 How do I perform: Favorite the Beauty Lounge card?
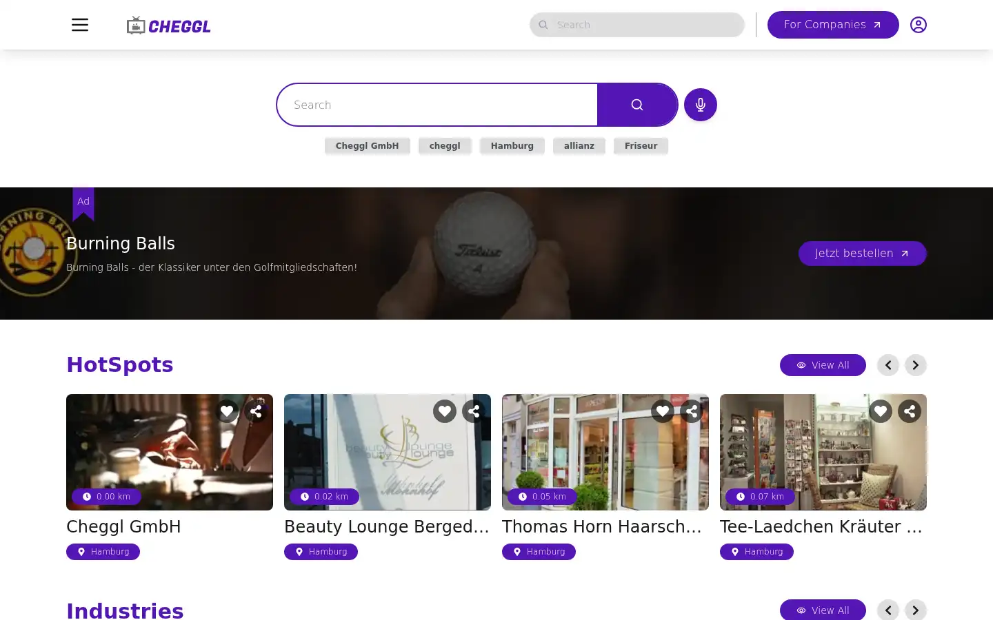pyautogui.click(x=445, y=411)
